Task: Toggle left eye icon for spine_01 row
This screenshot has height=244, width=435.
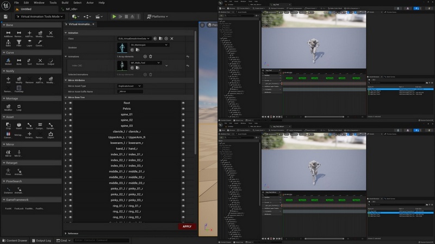Action: (70, 114)
